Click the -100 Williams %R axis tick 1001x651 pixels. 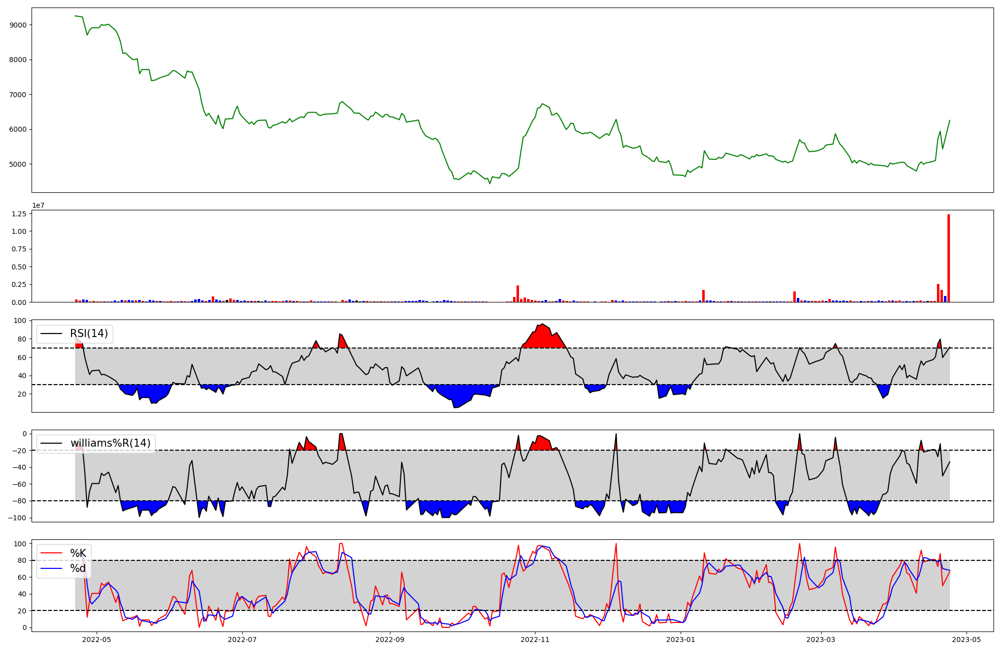click(18, 518)
